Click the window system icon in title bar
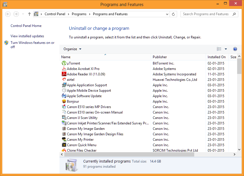Image resolution: width=244 pixels, height=176 pixels. (5, 4)
